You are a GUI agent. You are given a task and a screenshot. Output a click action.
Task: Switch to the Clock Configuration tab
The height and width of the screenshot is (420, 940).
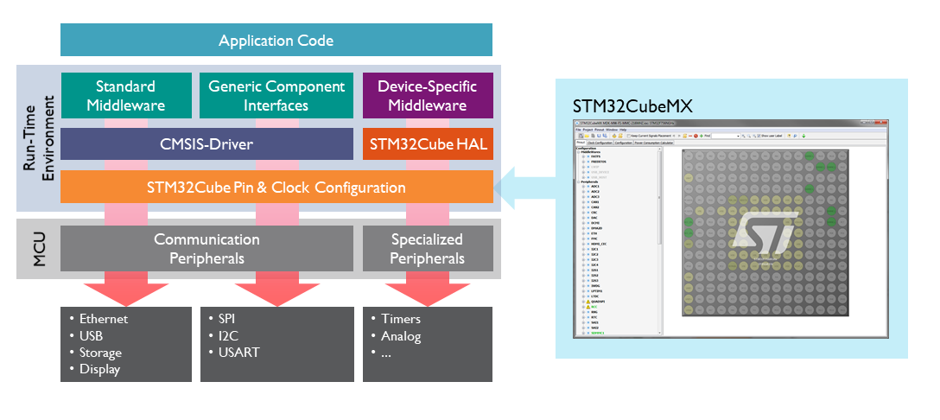600,143
